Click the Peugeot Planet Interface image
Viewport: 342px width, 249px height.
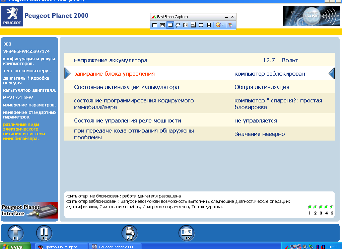[x=29, y=211]
